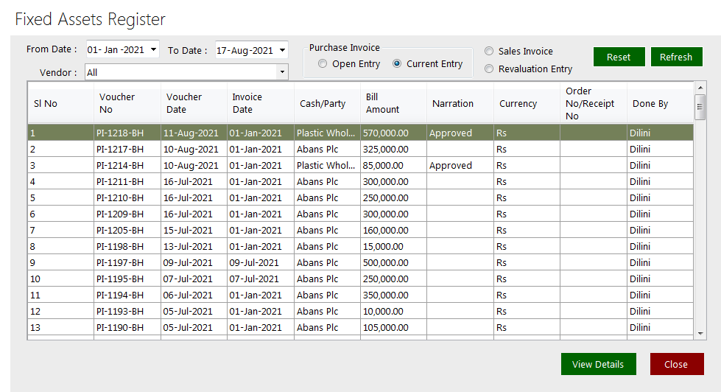Screen dimensions: 721x392
Task: Click the Refresh button
Action: coord(676,57)
